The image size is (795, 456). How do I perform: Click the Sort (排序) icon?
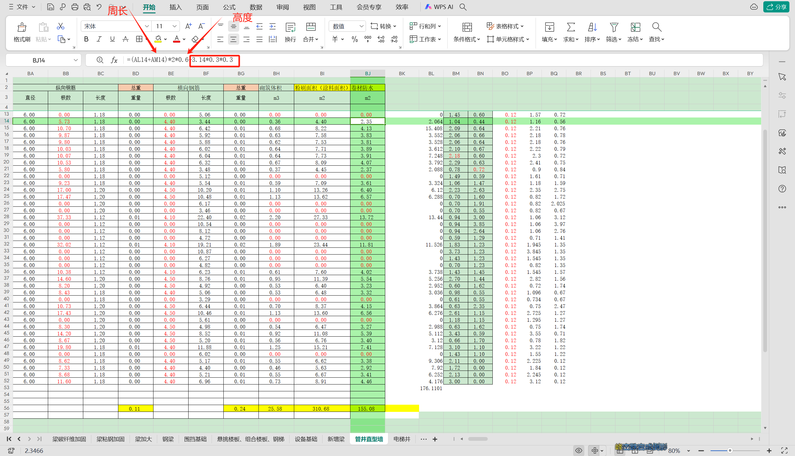[592, 28]
